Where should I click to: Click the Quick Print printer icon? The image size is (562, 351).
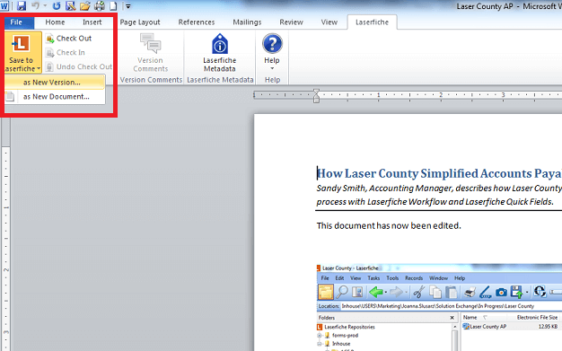coord(100,5)
